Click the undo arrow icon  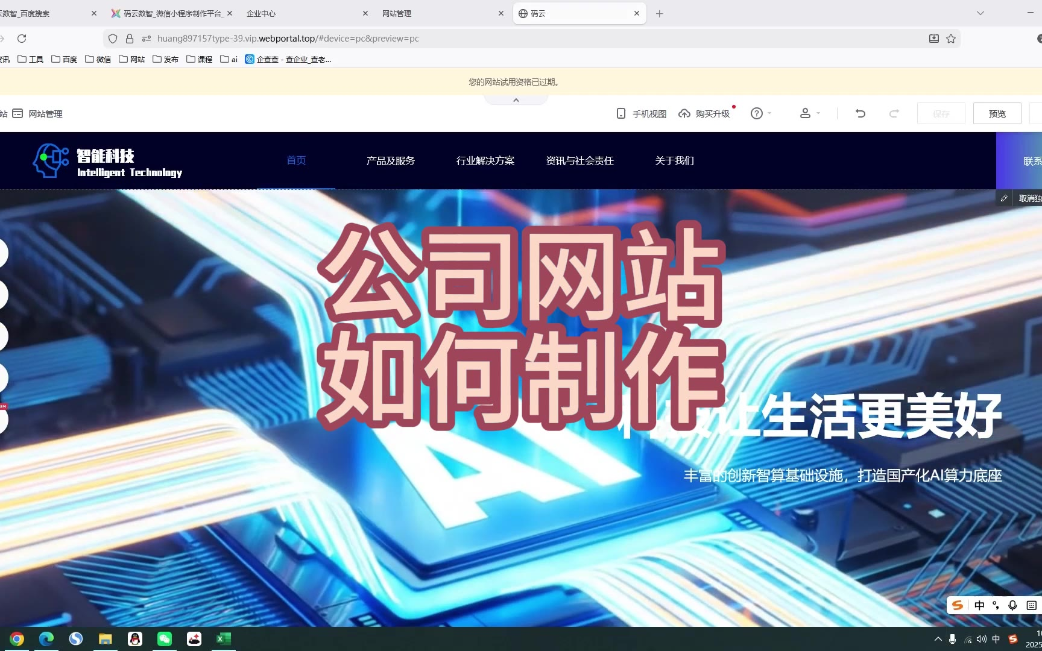[x=860, y=113]
